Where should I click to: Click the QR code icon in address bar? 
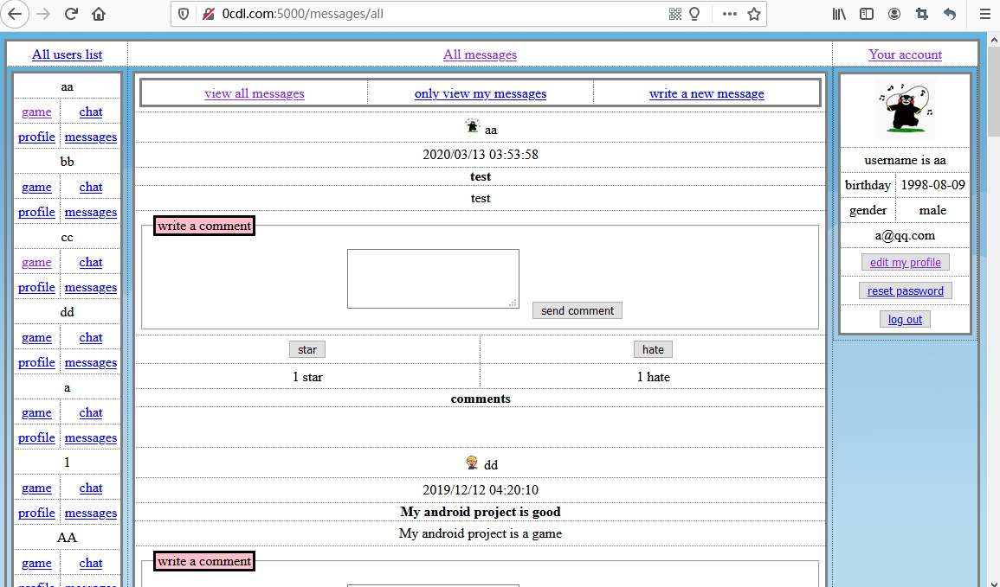[675, 14]
